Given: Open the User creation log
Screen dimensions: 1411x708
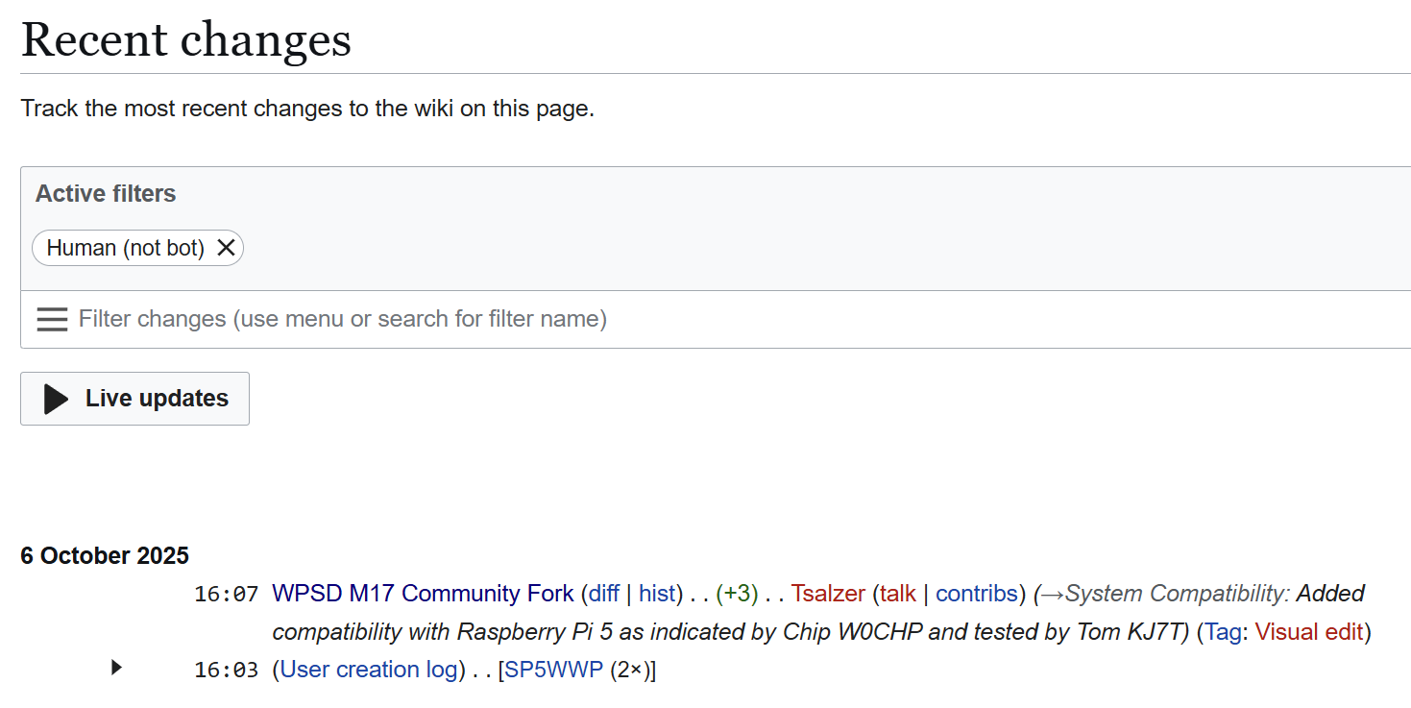Looking at the screenshot, I should 368,669.
